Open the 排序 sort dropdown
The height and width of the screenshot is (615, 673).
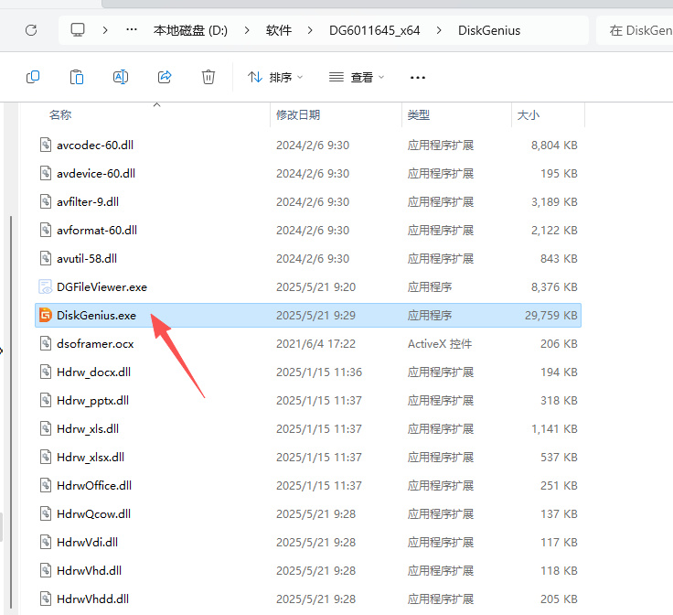pos(275,77)
